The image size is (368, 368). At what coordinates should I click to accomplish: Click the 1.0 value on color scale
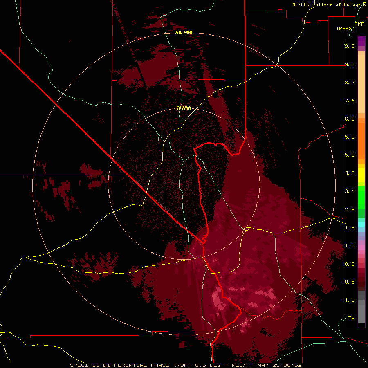[350, 246]
